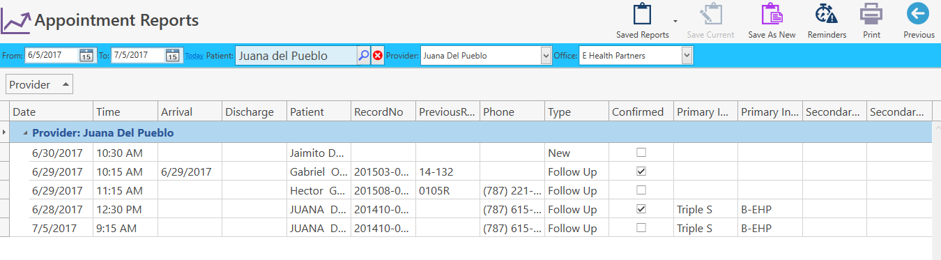The width and height of the screenshot is (941, 260).
Task: Uncheck Confirmed for 10:15 AM appointment
Action: pyautogui.click(x=641, y=171)
